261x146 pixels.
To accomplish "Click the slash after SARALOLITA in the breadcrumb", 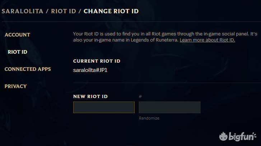I will click(47, 11).
